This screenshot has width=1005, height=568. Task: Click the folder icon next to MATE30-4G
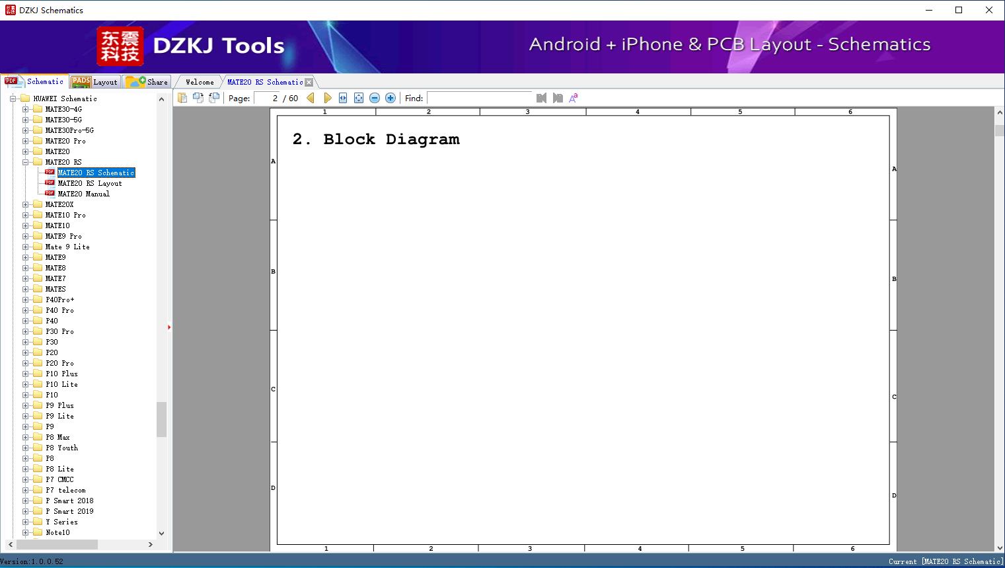pos(38,109)
